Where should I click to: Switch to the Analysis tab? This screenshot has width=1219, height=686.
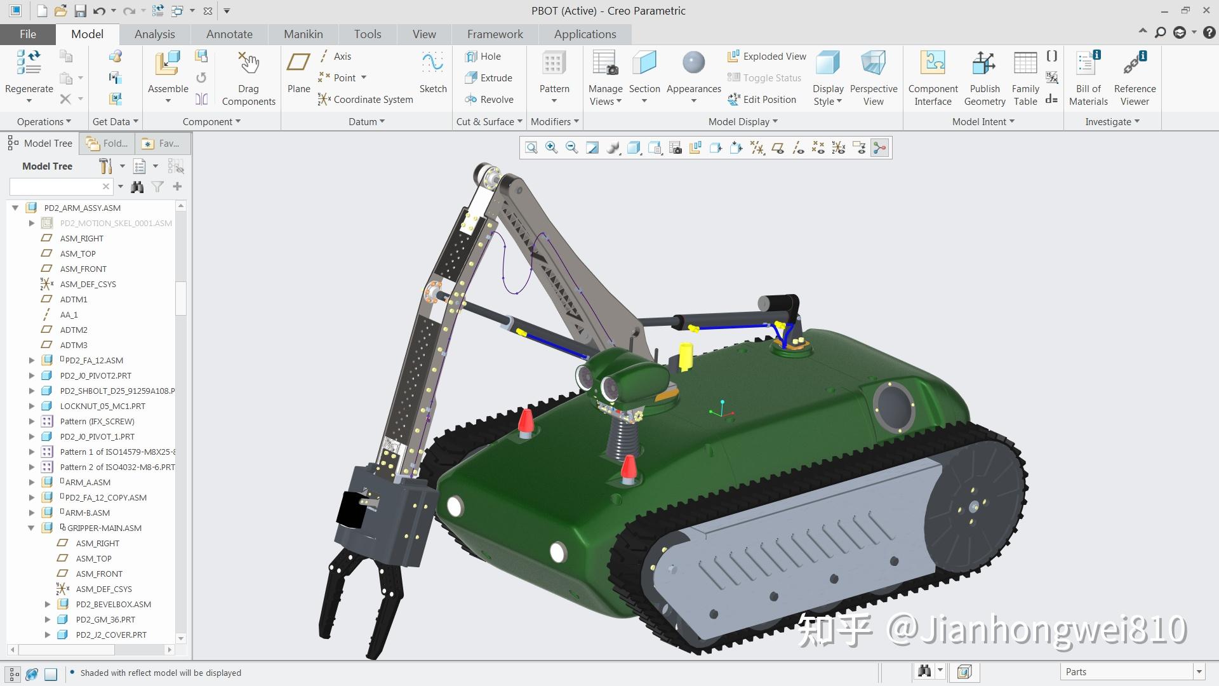154,34
